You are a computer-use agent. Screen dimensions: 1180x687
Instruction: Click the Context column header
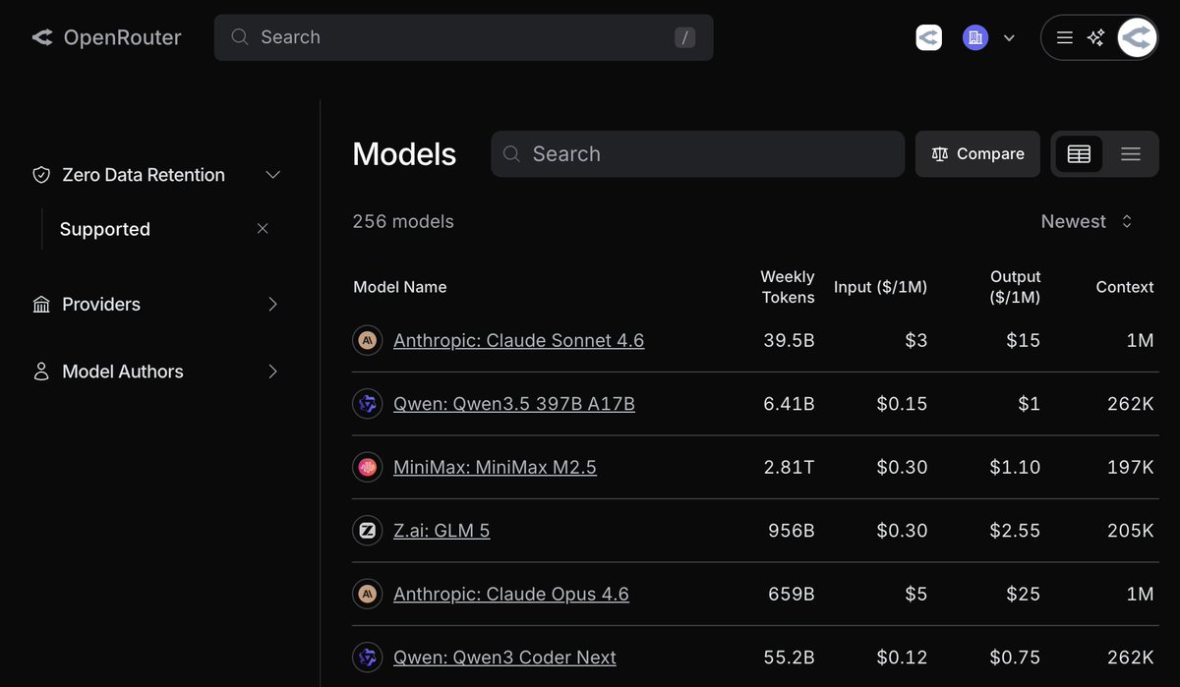click(x=1125, y=287)
